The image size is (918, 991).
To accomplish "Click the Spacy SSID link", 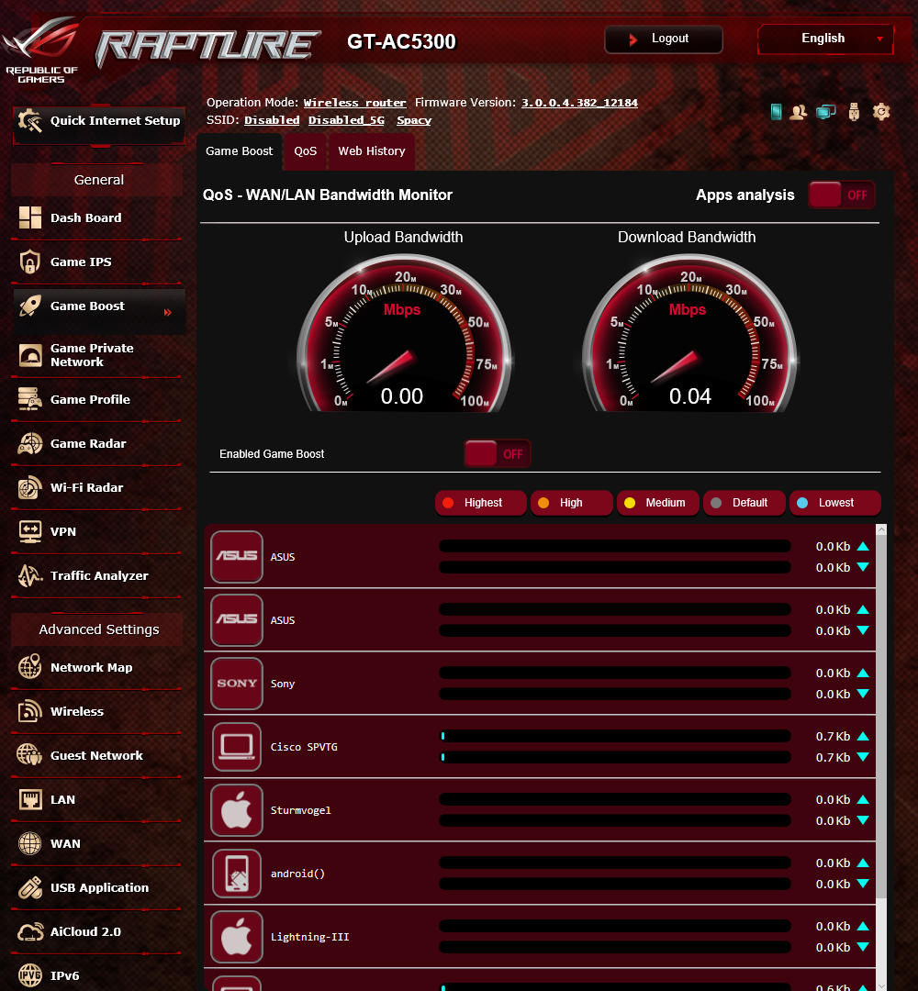I will click(413, 120).
